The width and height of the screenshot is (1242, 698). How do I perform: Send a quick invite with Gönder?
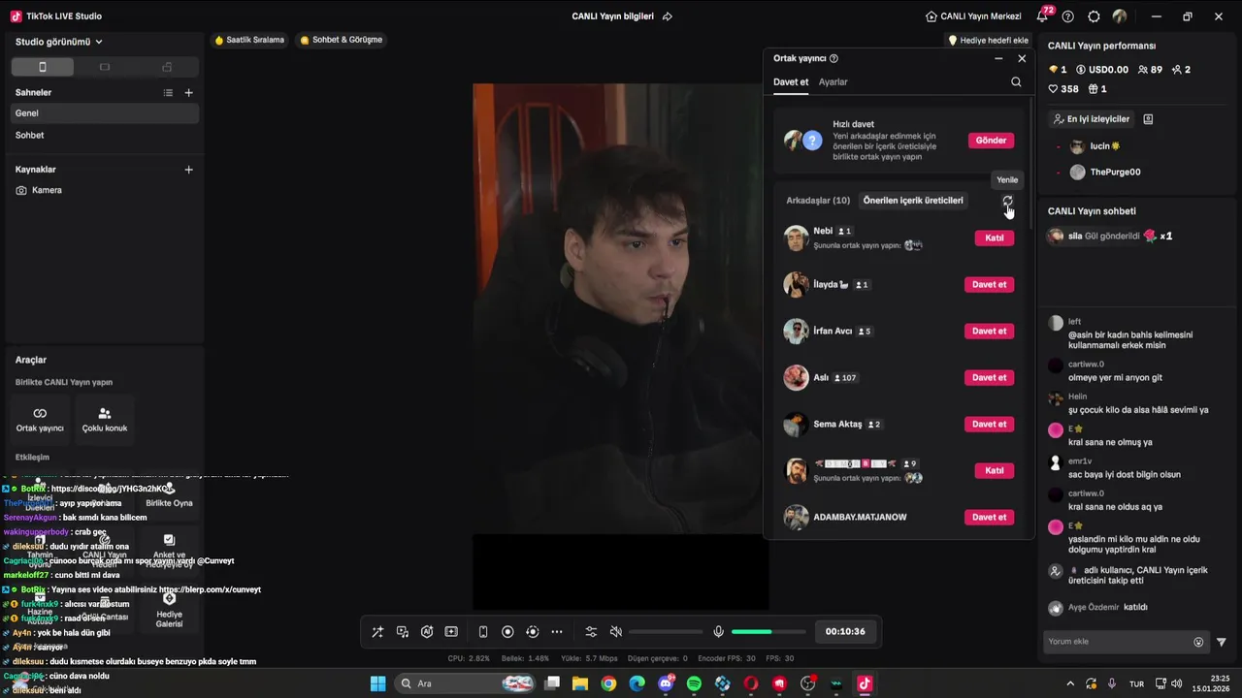tap(991, 141)
